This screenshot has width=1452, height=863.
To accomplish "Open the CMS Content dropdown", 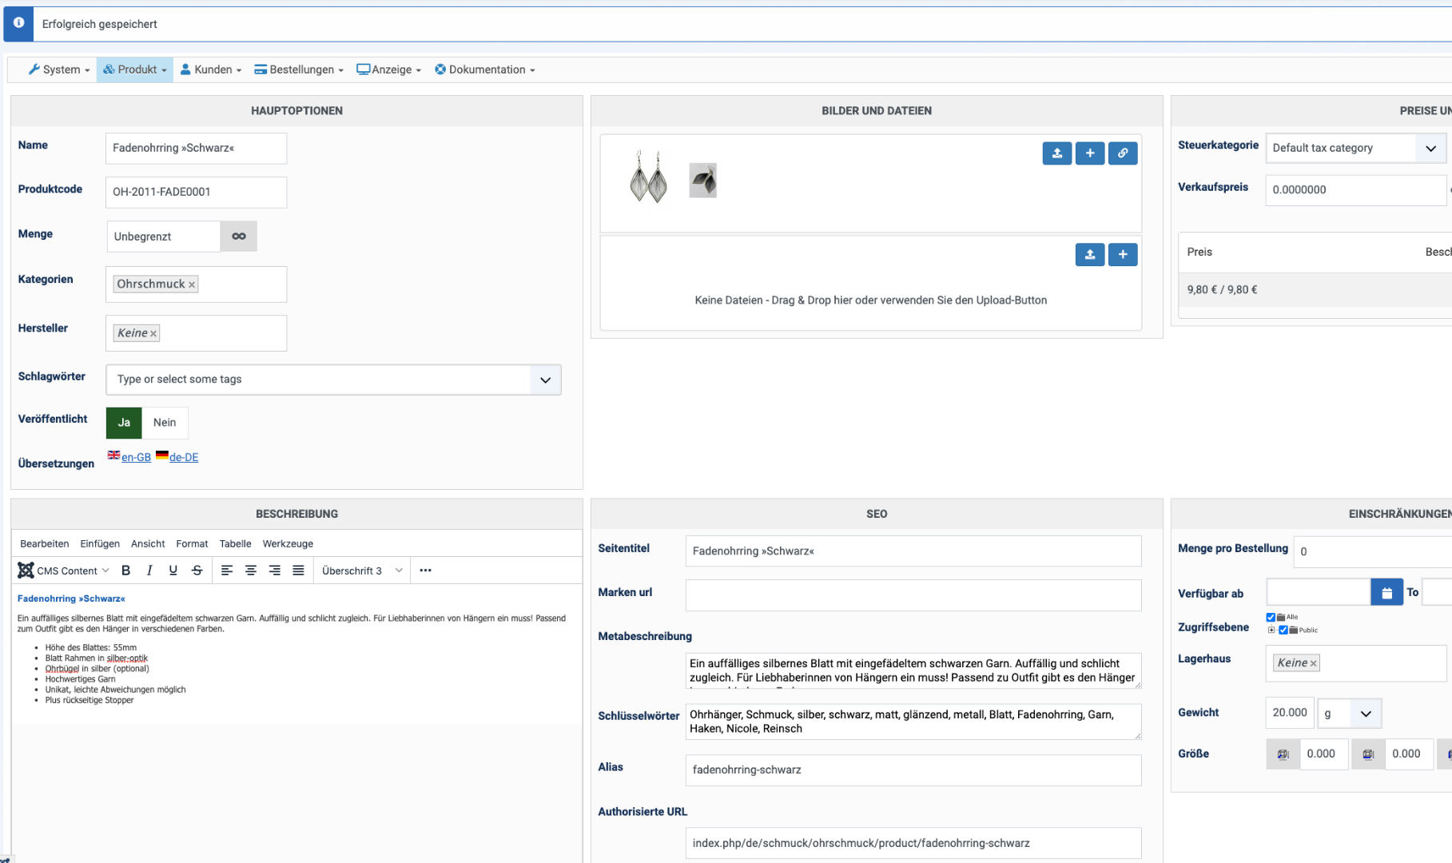I will pos(64,571).
